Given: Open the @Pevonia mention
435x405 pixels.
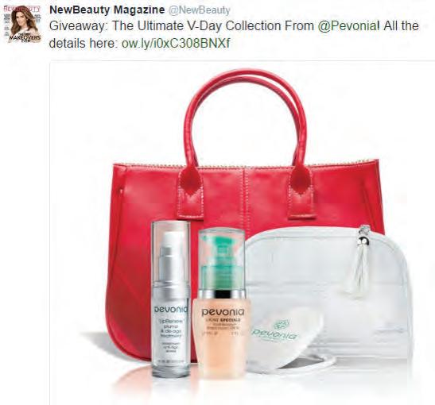Looking at the screenshot, I should (347, 26).
